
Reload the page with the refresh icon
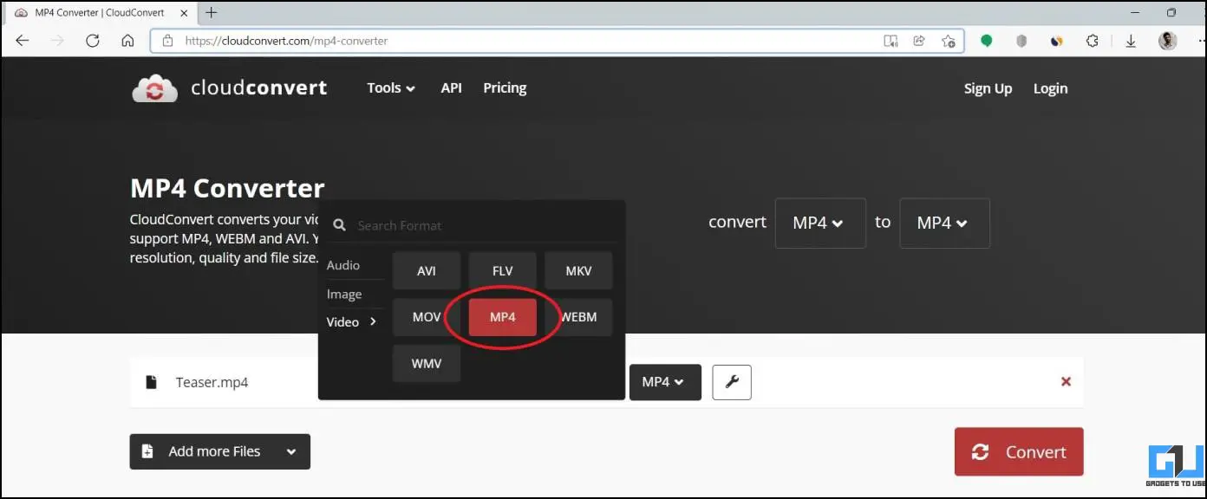tap(93, 40)
